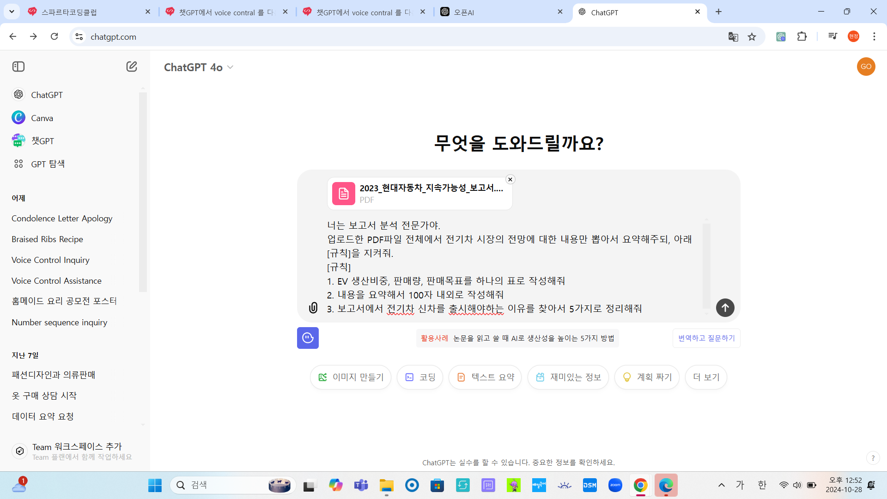The width and height of the screenshot is (887, 499).
Task: Open the ChatGPT 4o model dropdown
Action: (x=199, y=67)
